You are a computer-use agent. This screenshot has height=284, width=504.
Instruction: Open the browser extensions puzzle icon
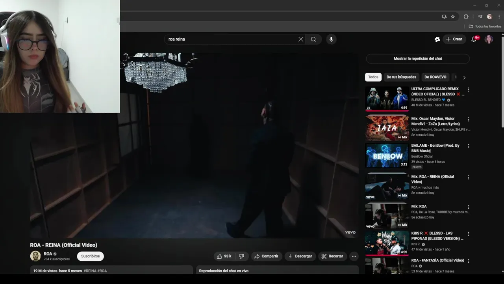466,17
